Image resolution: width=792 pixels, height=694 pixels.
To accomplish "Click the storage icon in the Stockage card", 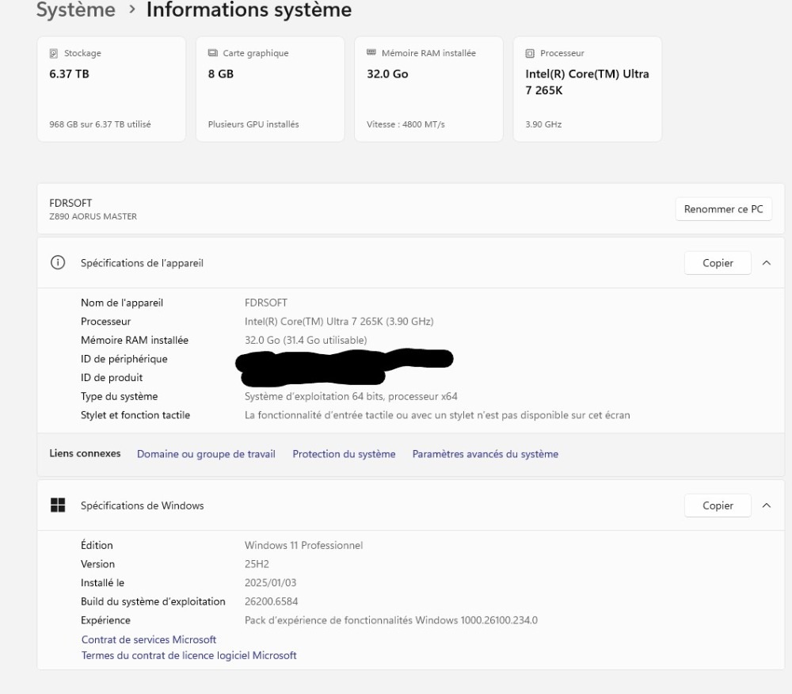I will click(x=54, y=54).
